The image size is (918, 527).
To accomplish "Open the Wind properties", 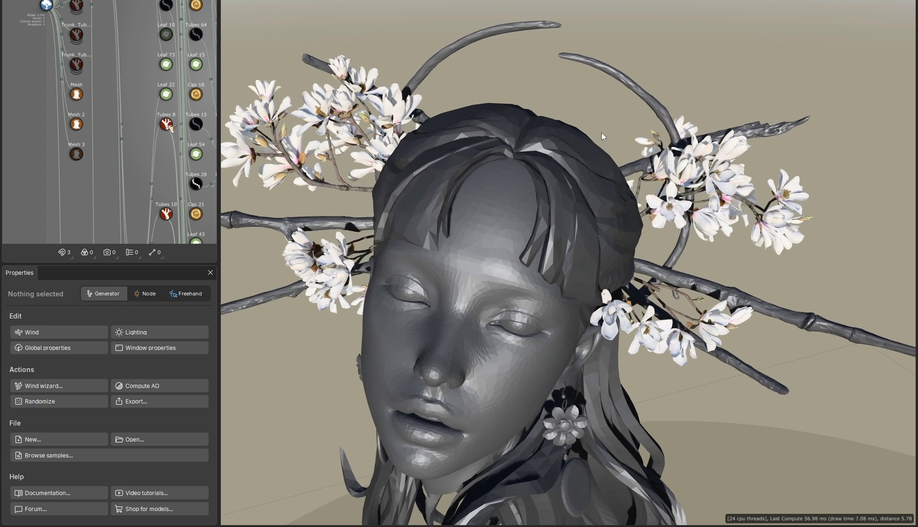I will pos(59,332).
